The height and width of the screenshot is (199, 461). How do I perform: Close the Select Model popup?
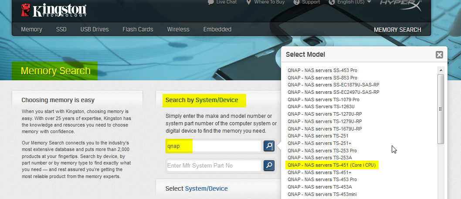point(439,55)
